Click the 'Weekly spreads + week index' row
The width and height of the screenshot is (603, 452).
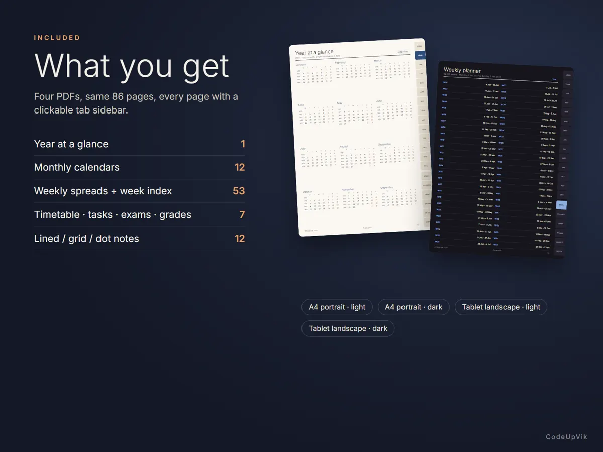[140, 191]
